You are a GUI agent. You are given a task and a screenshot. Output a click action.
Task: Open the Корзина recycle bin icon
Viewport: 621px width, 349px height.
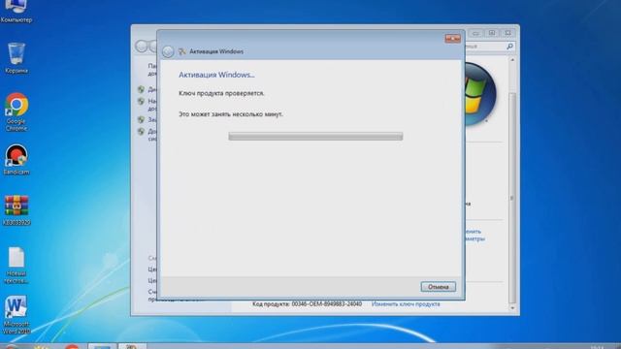click(x=16, y=58)
